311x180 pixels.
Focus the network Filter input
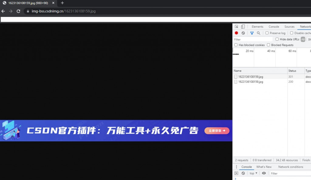[252, 39]
